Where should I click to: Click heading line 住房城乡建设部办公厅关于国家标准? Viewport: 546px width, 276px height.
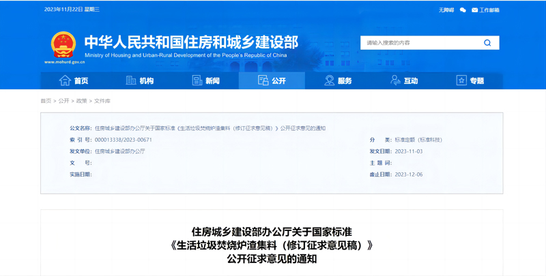pos(272,232)
